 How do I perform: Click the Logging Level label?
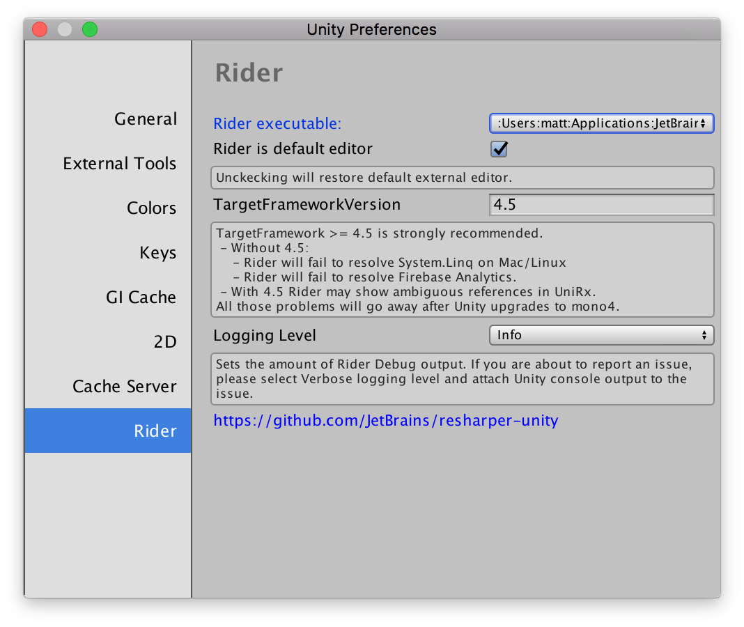tap(264, 335)
